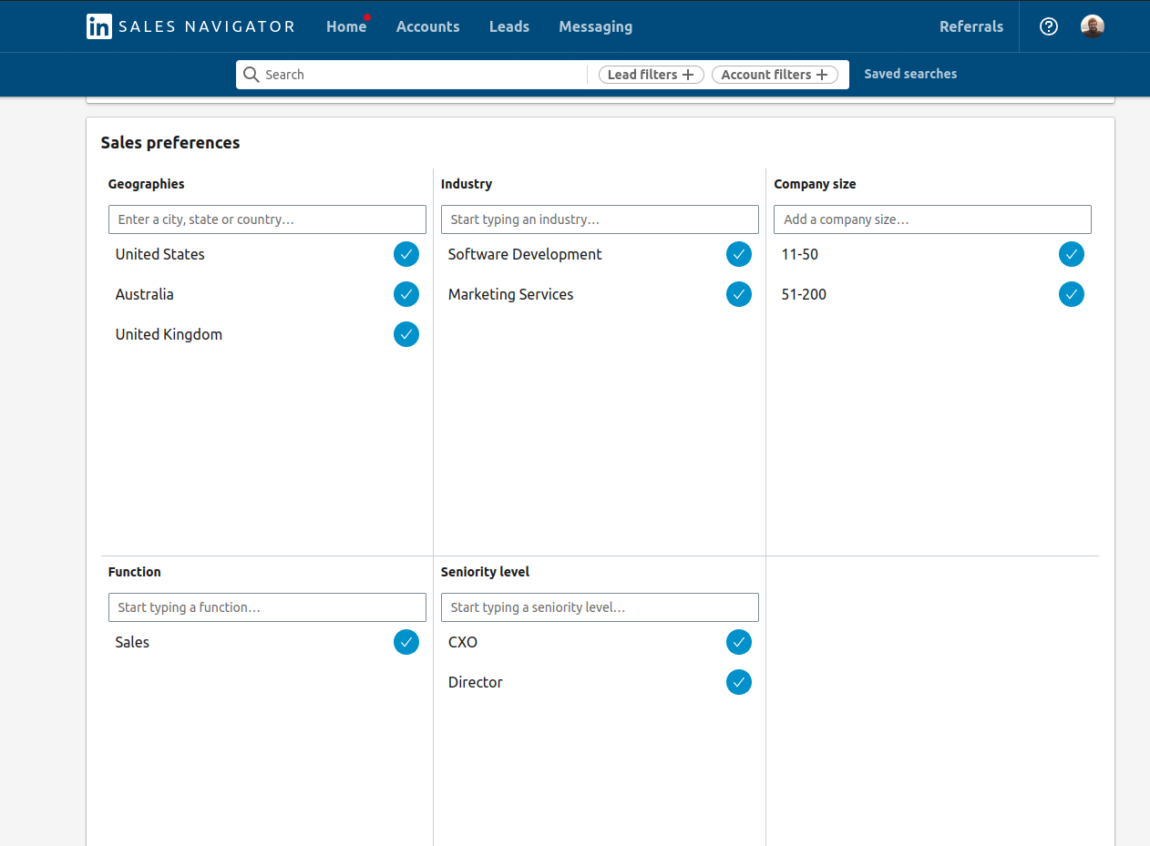The width and height of the screenshot is (1150, 846).
Task: Go to the Accounts tab
Action: [x=427, y=26]
